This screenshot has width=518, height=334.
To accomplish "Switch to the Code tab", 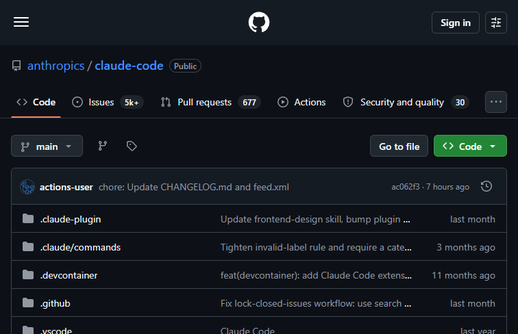I will pos(36,102).
